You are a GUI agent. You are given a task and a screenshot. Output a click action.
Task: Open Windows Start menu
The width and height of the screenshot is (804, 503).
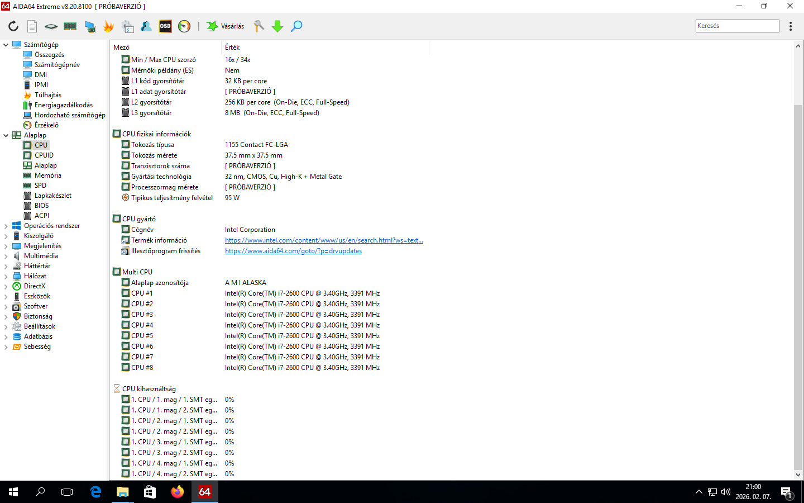pos(13,492)
